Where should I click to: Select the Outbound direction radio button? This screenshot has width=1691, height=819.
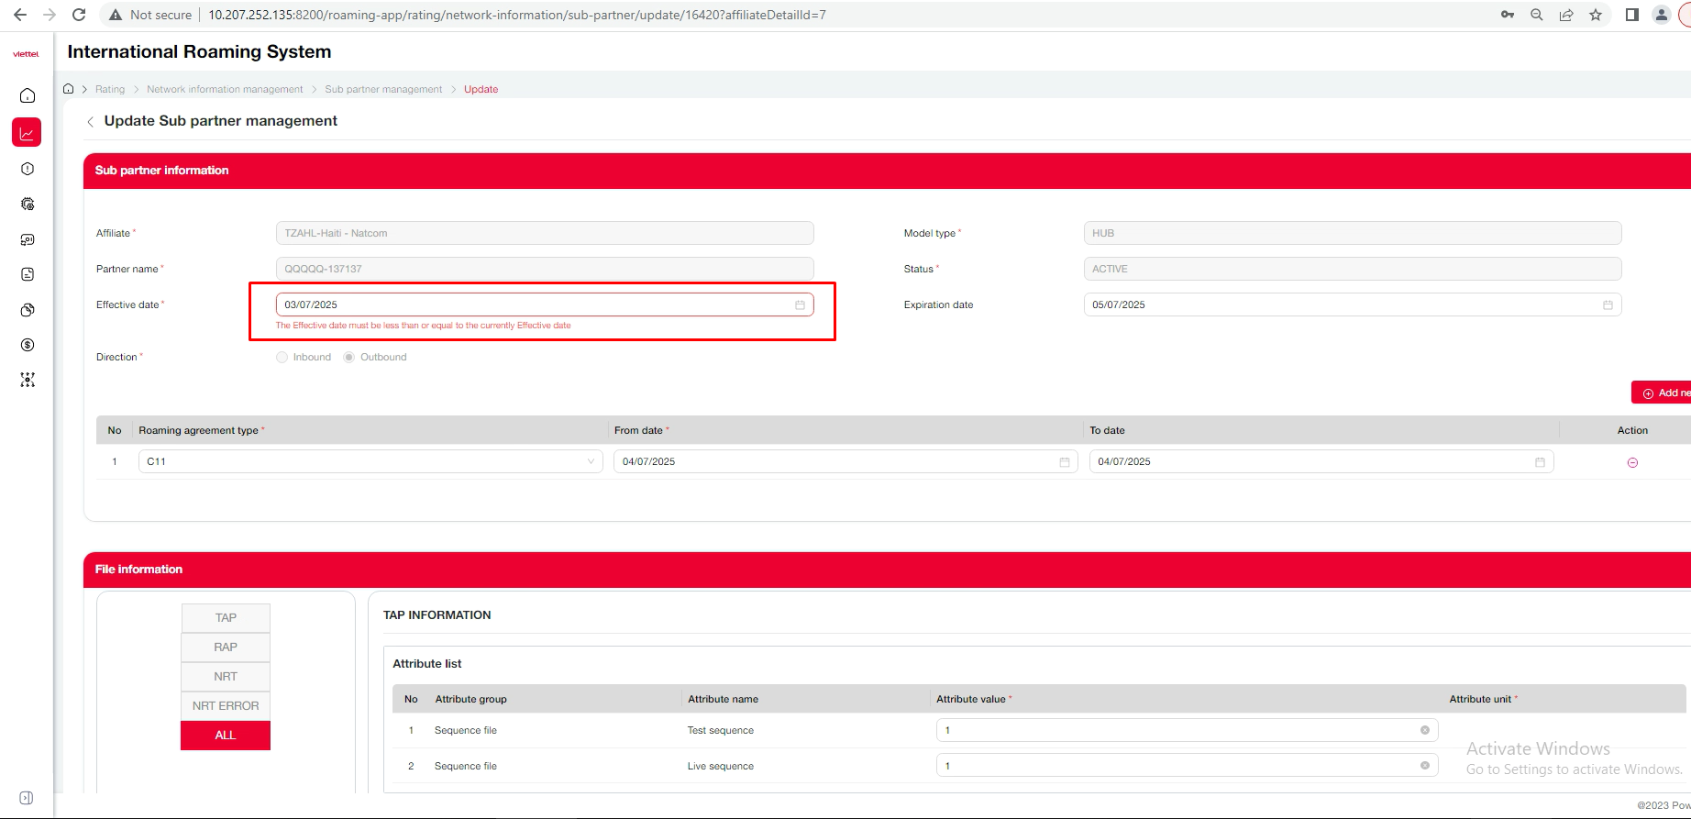pyautogui.click(x=349, y=358)
